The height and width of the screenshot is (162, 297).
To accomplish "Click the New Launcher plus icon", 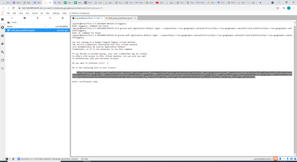I will (12, 18).
